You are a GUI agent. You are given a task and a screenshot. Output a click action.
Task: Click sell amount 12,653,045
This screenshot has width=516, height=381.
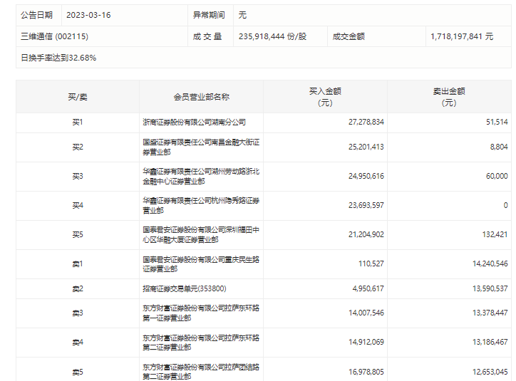click(490, 372)
